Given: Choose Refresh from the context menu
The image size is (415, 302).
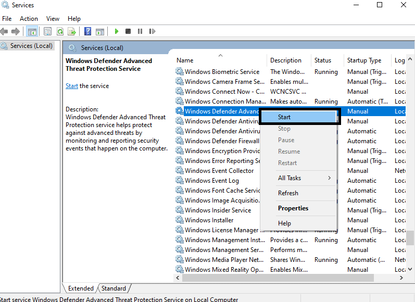Looking at the screenshot, I should pyautogui.click(x=299, y=193).
